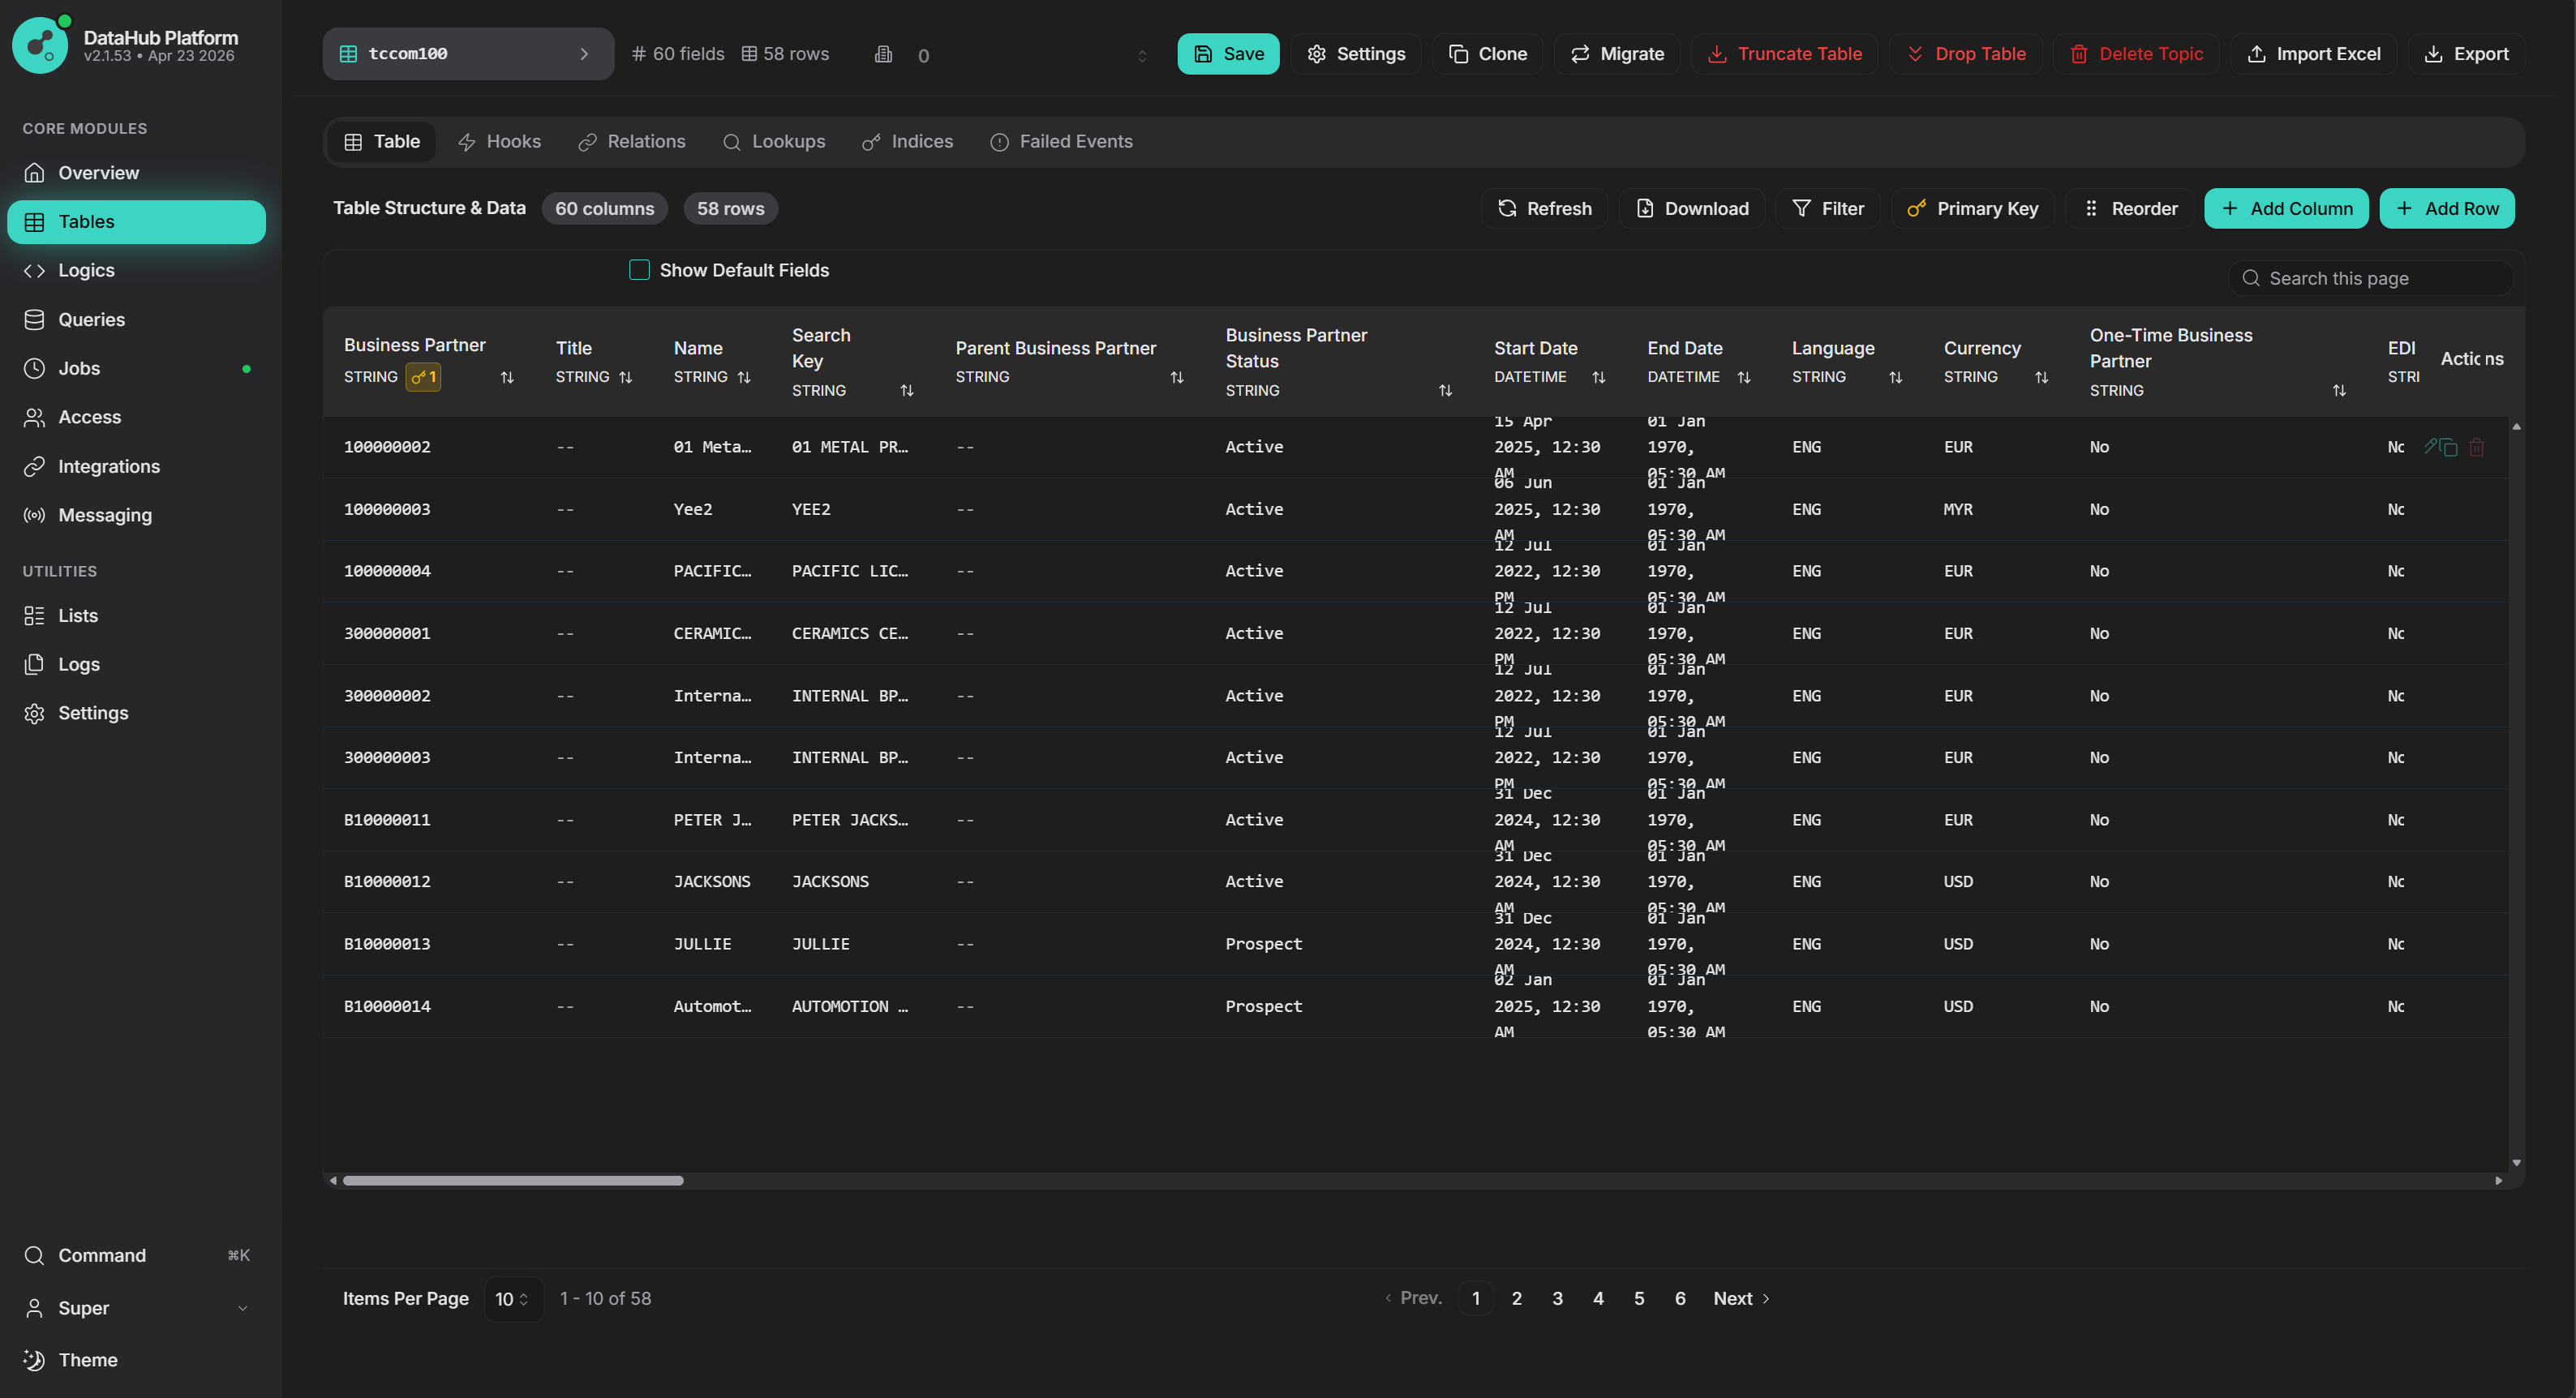Switch to the Hooks tab
Viewport: 2576px width, 1398px height.
[499, 142]
